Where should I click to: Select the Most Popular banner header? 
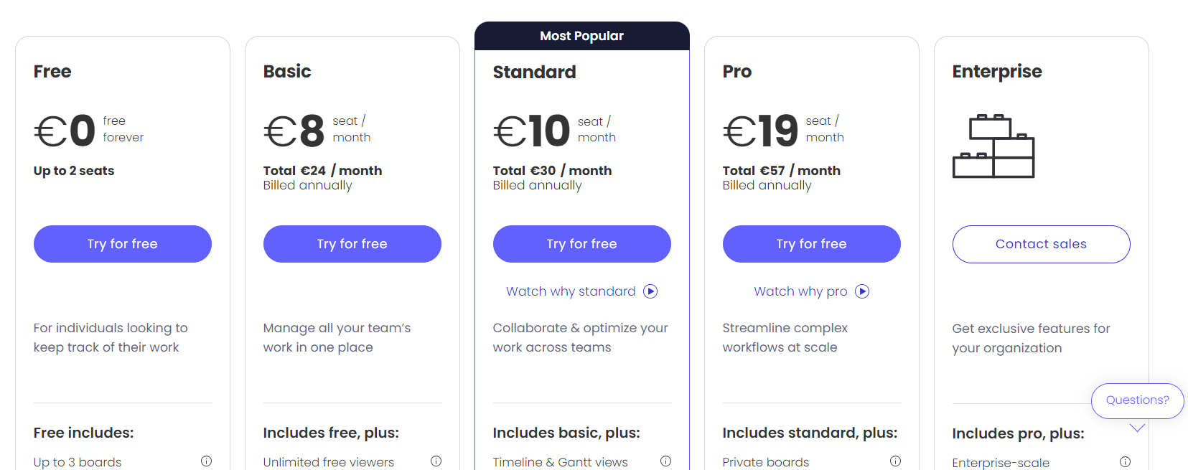(x=581, y=36)
